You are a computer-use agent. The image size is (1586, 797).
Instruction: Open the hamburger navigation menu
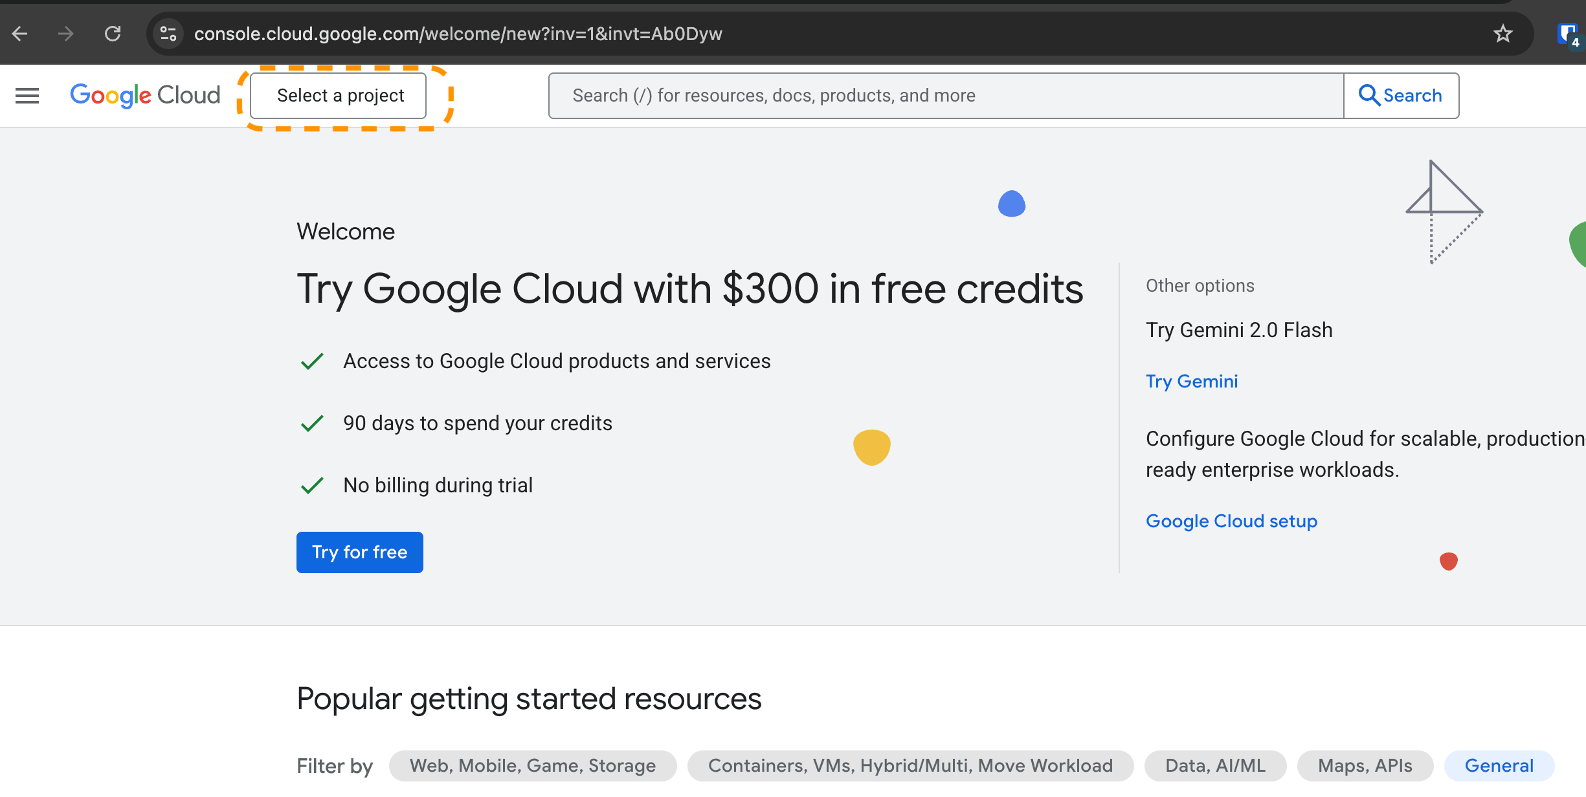pyautogui.click(x=27, y=96)
